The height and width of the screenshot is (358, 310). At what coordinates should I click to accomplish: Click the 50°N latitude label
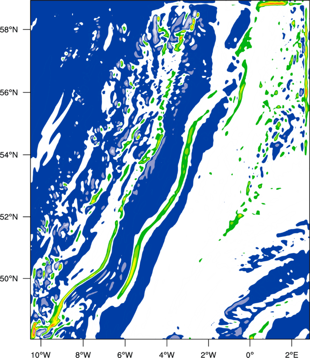pos(9,279)
